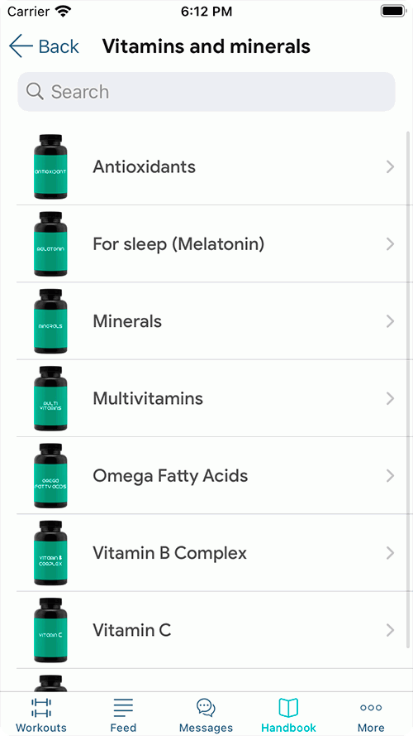Tap the Back arrow icon

[21, 46]
